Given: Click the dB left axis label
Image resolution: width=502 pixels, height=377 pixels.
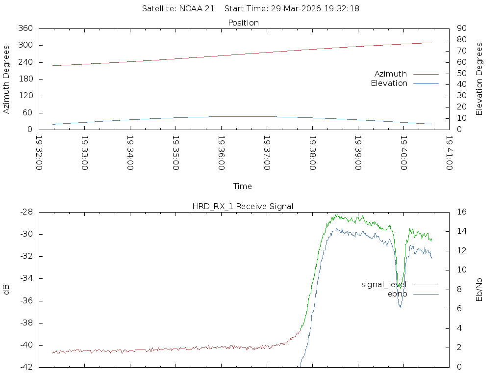Looking at the screenshot, I should click(x=6, y=290).
